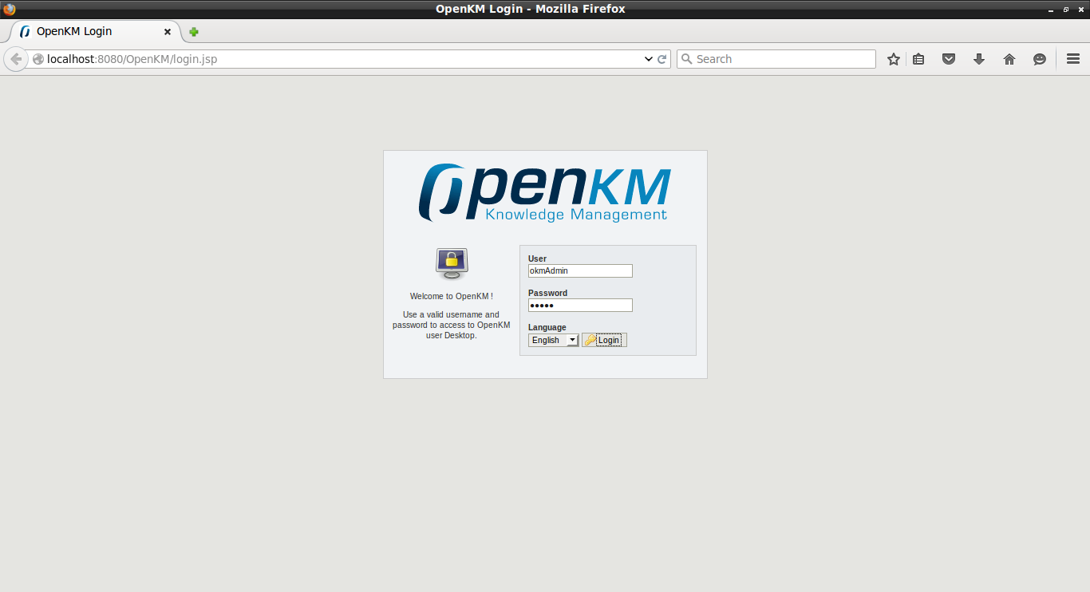Click the 'User' field label
Viewport: 1090px width, 592px height.
(537, 259)
